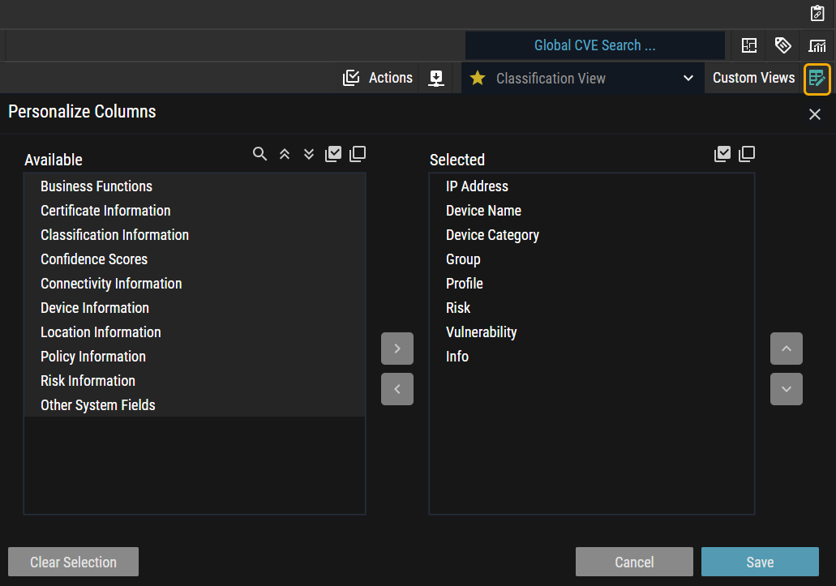Screen dimensions: 836x586
Task: Deselect all items in Available list
Action: 358,154
